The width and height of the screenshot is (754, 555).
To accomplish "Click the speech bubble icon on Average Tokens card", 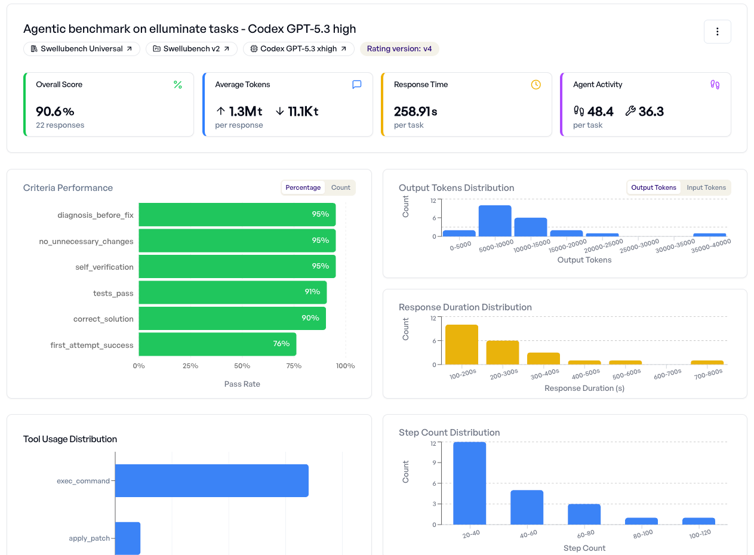I will (356, 84).
